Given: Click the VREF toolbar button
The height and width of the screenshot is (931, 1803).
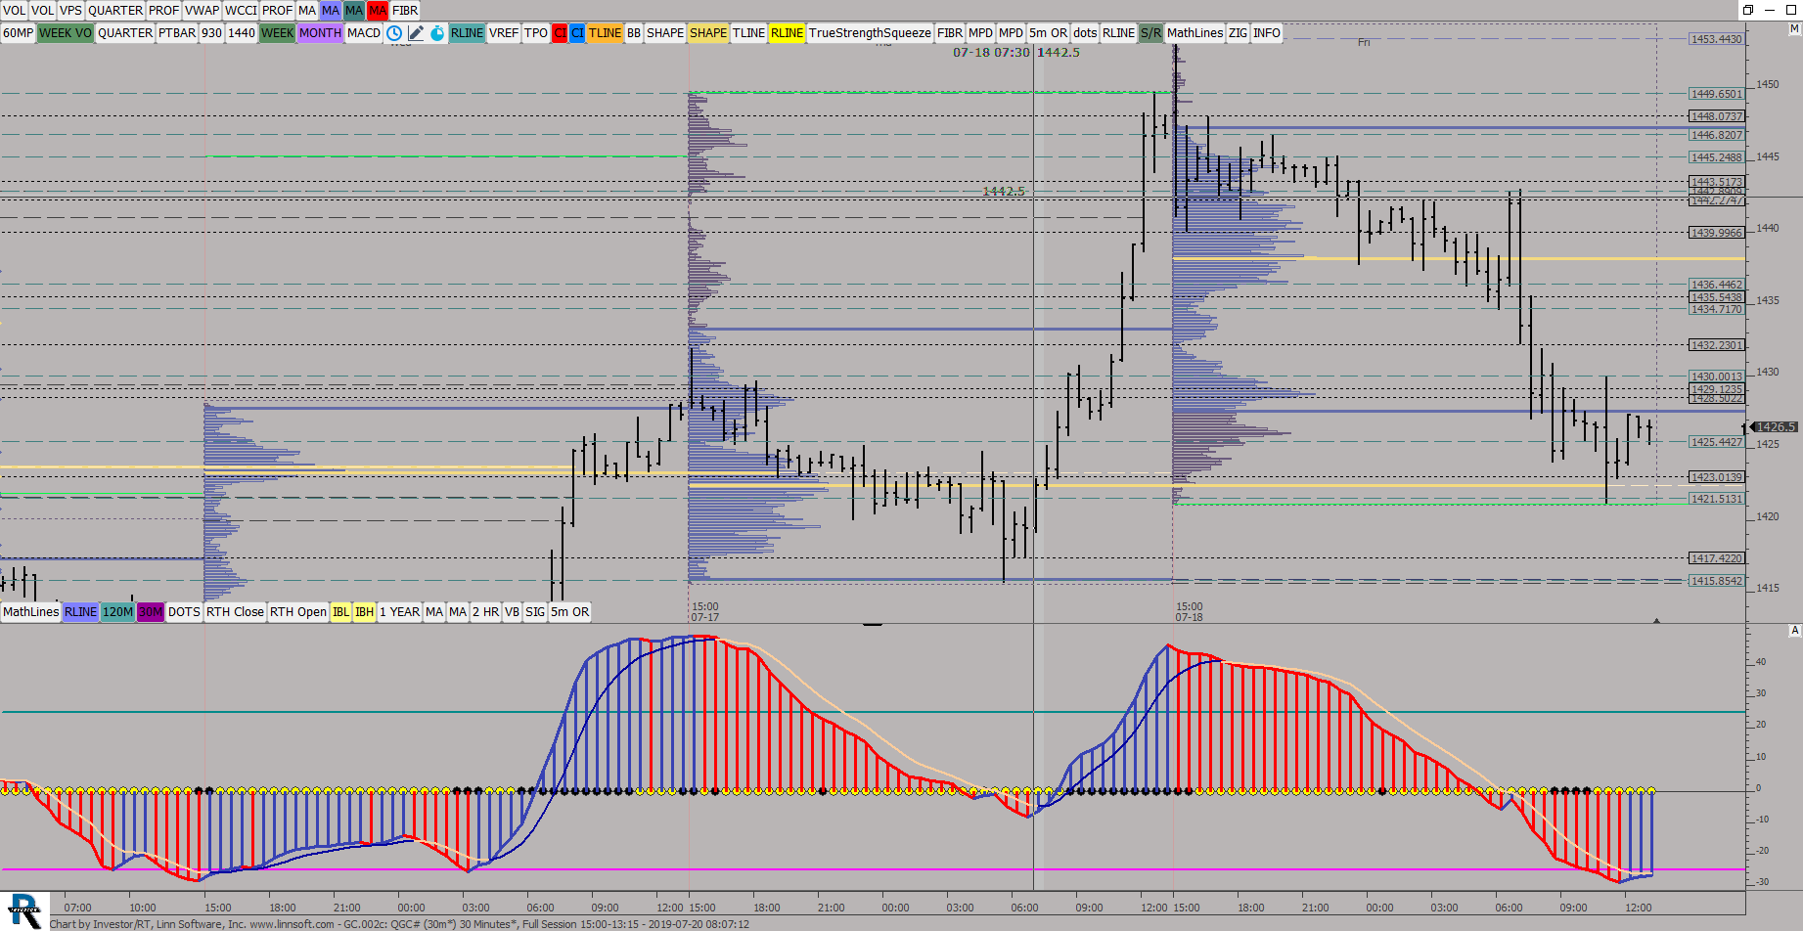Looking at the screenshot, I should coord(504,33).
